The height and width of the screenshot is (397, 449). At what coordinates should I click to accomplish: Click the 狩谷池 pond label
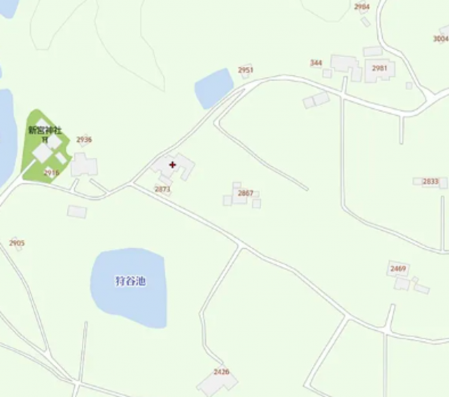[130, 281]
